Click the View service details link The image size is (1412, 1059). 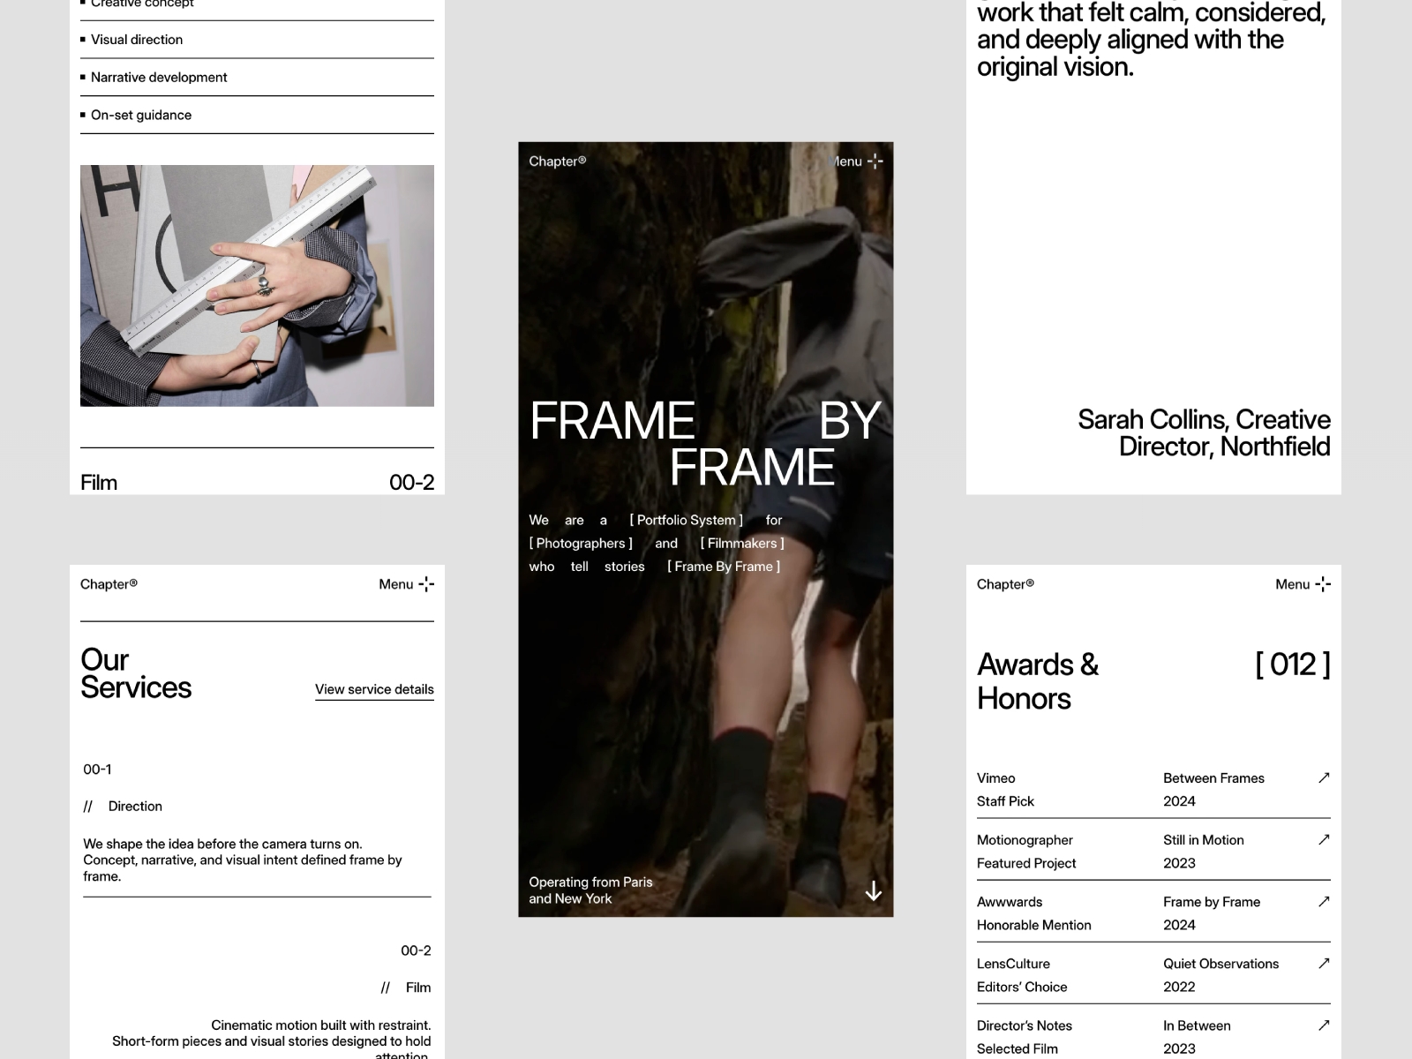coord(374,689)
